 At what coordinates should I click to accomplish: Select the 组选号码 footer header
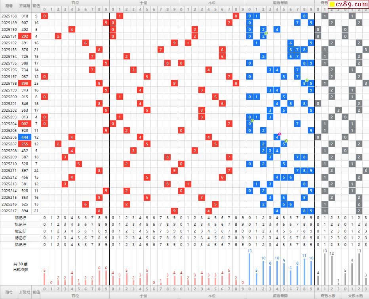tap(280, 296)
